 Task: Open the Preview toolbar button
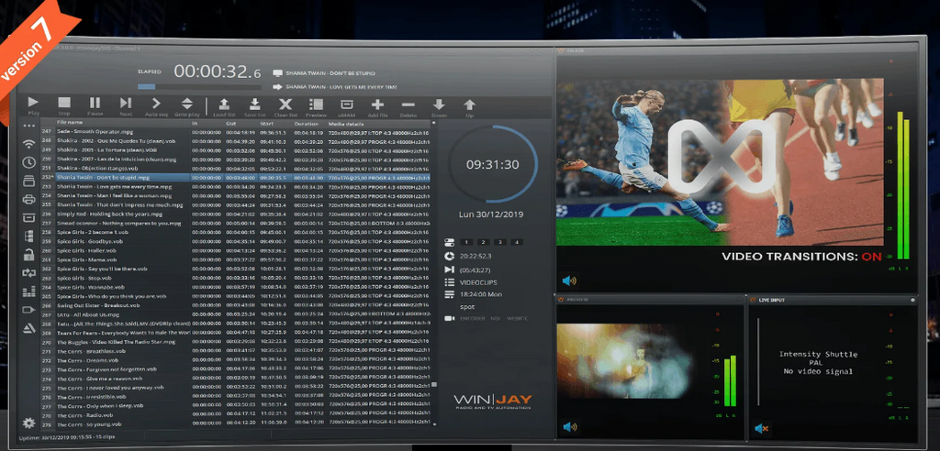(317, 106)
